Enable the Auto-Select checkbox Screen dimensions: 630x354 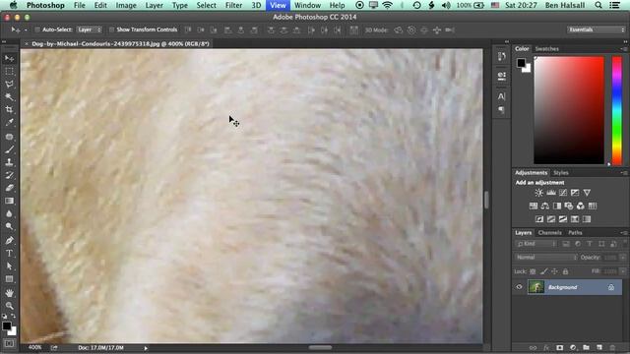coord(37,29)
